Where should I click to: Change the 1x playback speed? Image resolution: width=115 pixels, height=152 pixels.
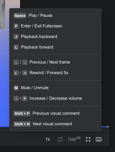(x=48, y=139)
